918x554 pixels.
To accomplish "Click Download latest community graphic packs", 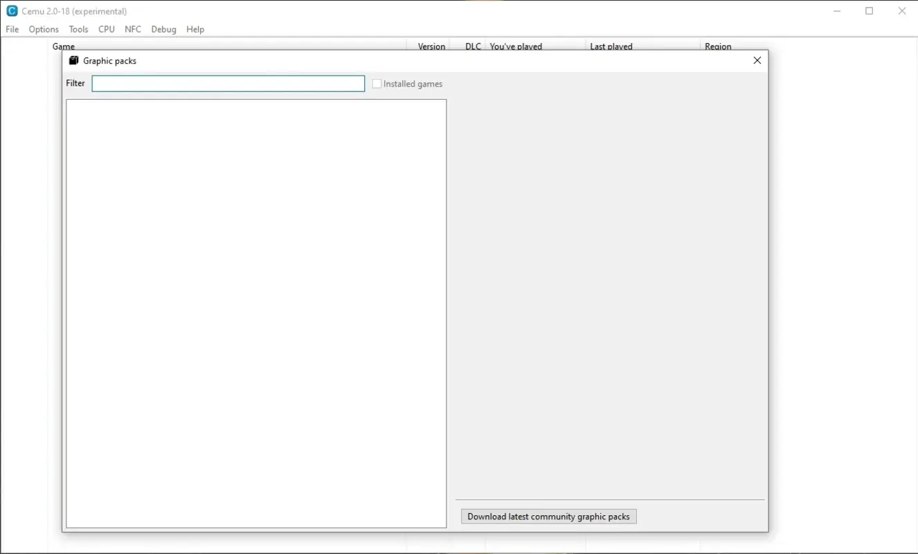I will point(548,516).
